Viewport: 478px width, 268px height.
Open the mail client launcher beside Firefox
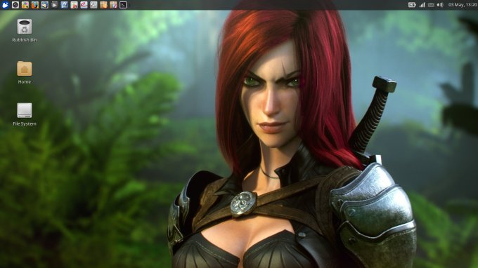point(45,5)
